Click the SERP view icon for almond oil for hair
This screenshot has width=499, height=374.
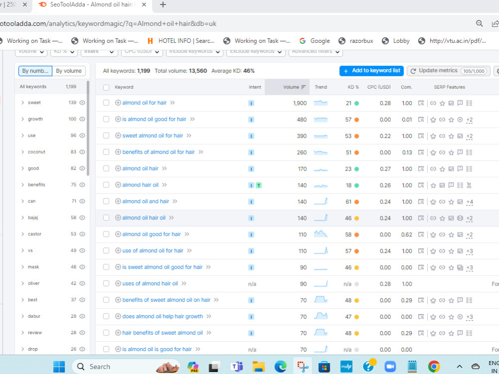(x=421, y=103)
